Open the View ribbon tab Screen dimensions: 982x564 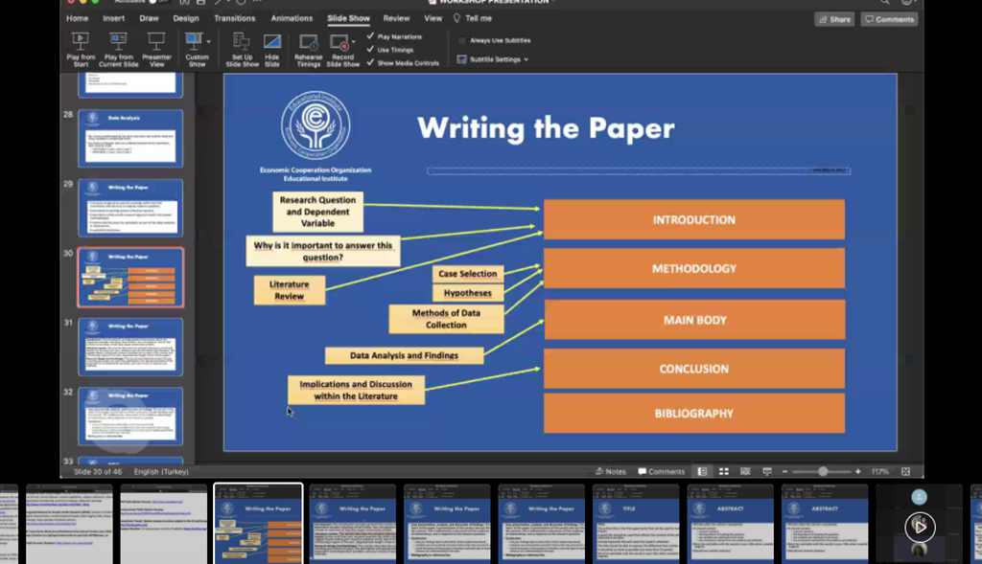pos(433,18)
